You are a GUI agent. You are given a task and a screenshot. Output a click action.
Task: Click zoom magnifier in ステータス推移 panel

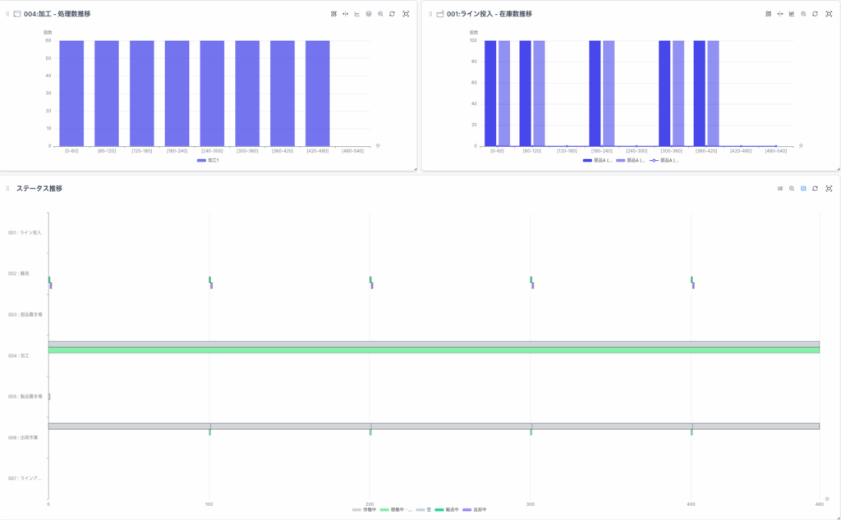[x=792, y=189]
